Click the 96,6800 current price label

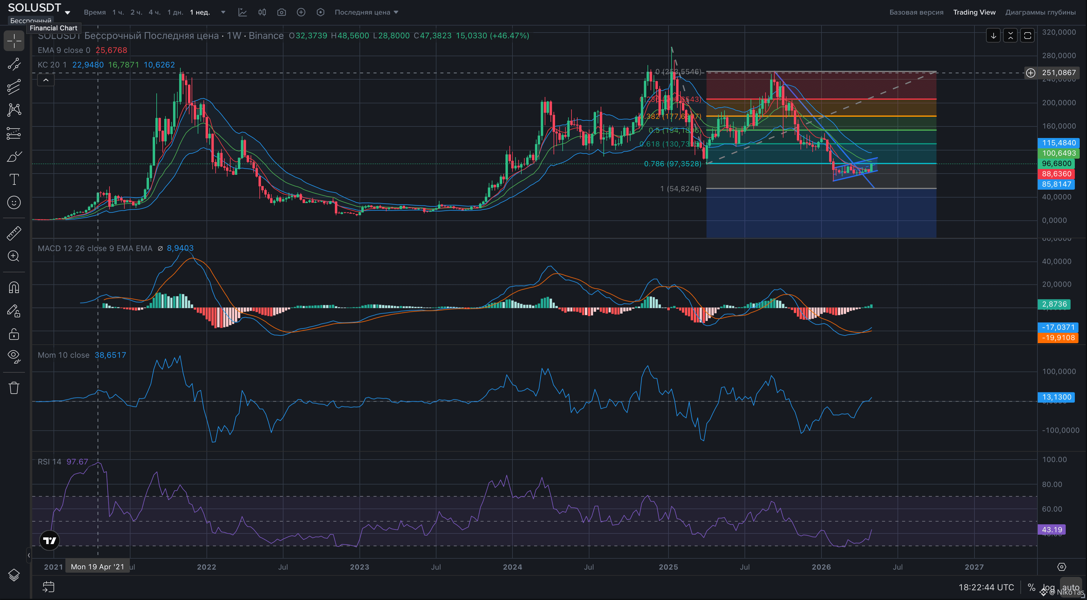click(x=1056, y=164)
